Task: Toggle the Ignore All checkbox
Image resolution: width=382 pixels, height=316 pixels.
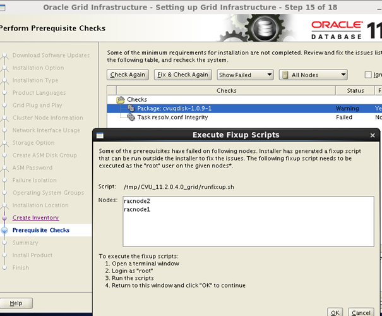Action: click(368, 75)
